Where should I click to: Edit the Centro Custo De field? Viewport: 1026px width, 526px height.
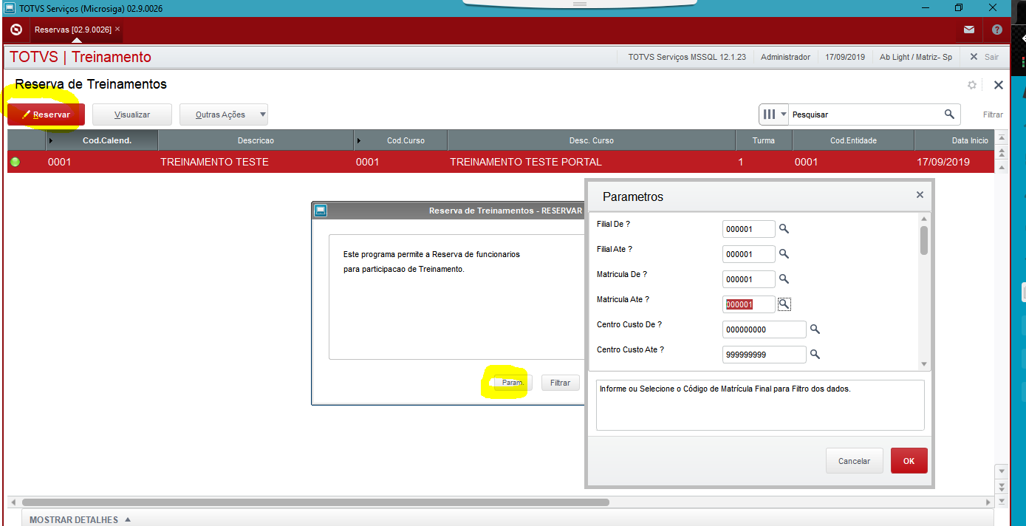(x=765, y=329)
